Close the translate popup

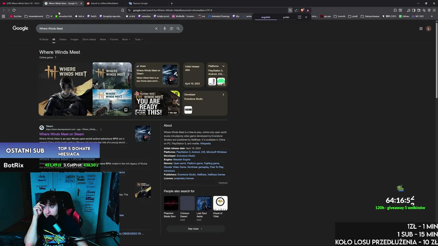(x=306, y=17)
